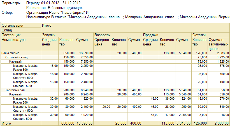The height and width of the screenshot is (126, 230).
Task: Select remaining sum cell 540,00
Action: pyautogui.click(x=219, y=109)
